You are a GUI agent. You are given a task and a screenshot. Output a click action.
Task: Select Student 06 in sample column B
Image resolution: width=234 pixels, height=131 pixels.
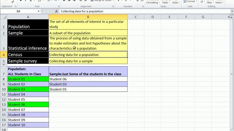click(x=88, y=79)
